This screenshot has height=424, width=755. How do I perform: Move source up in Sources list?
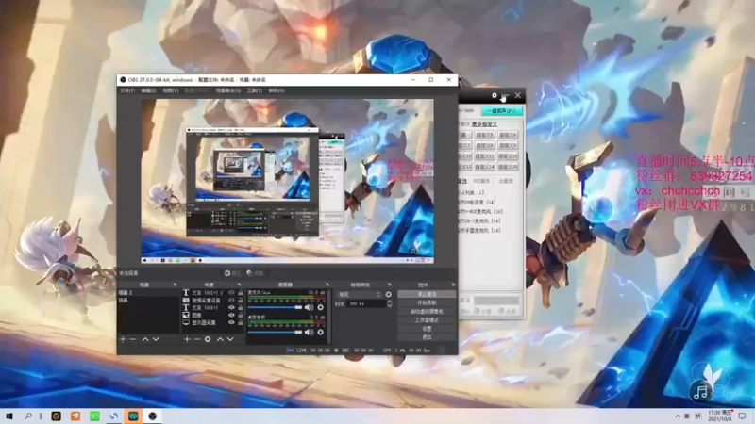click(x=220, y=339)
